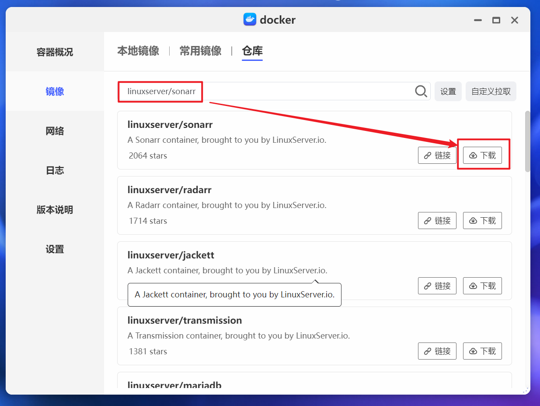The width and height of the screenshot is (540, 406).
Task: Click the '1381 stars' text
Action: [148, 351]
